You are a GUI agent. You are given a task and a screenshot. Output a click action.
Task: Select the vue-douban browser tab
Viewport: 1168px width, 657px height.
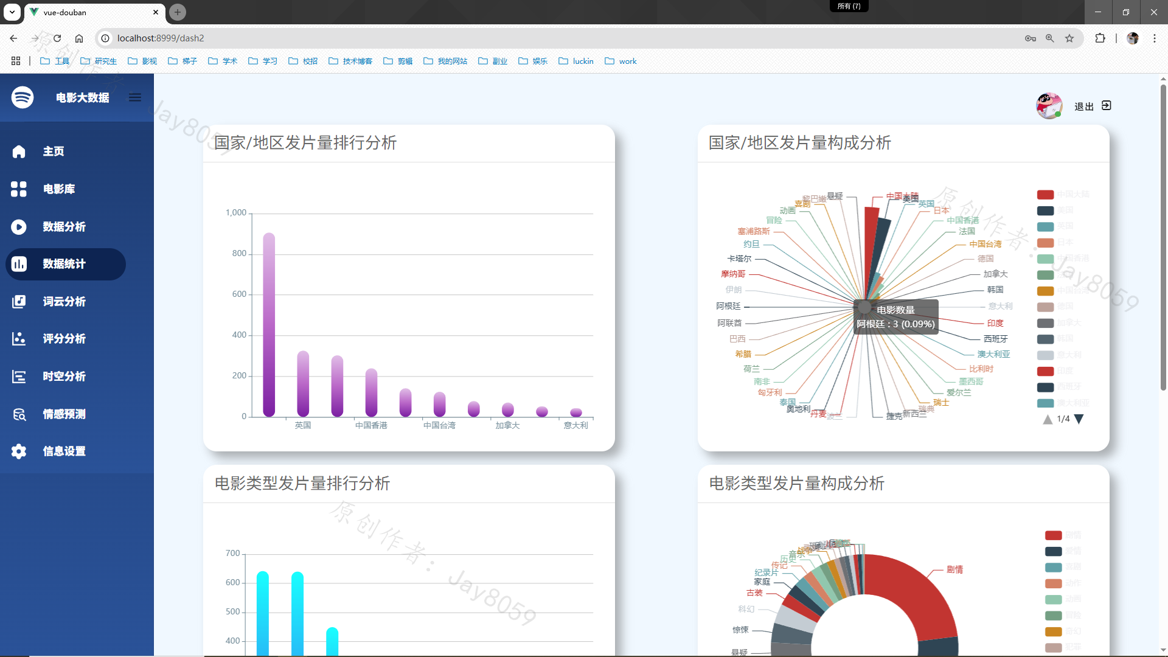(94, 12)
